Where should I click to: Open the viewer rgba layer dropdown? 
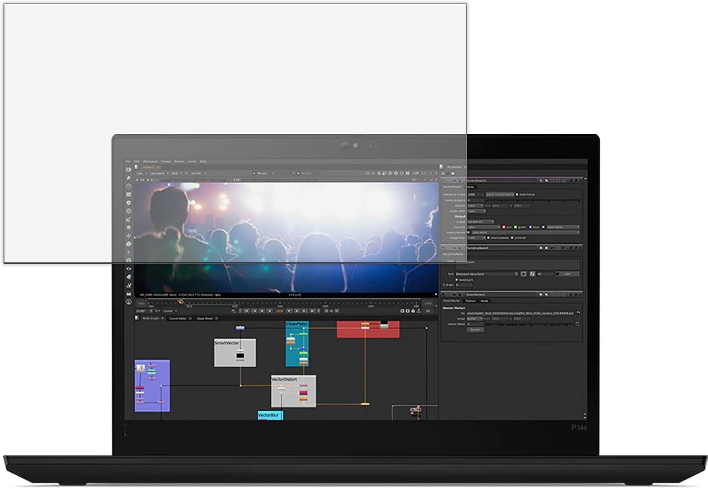pos(141,173)
